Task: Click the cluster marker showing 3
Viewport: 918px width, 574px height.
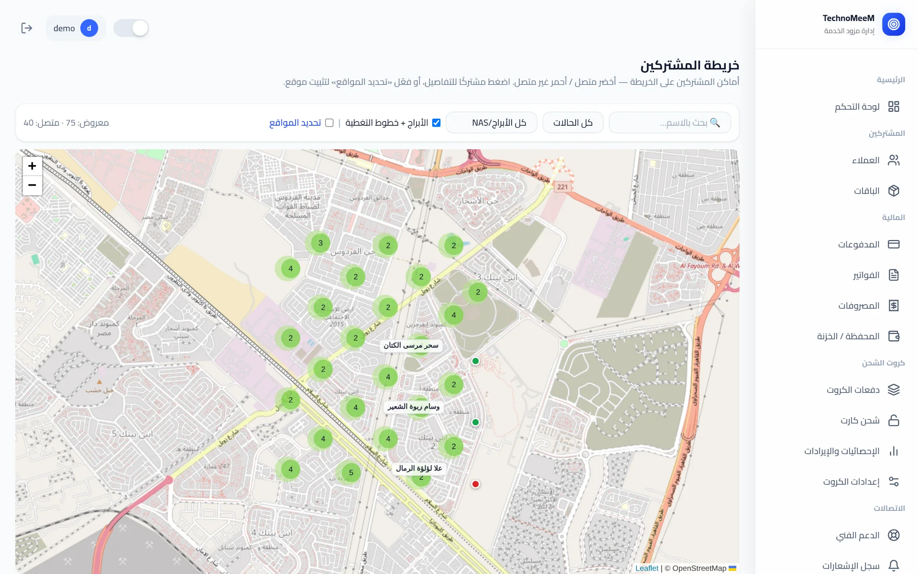Action: tap(320, 243)
